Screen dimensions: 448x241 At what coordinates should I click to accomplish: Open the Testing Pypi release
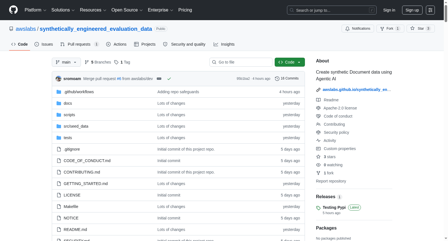334,207
